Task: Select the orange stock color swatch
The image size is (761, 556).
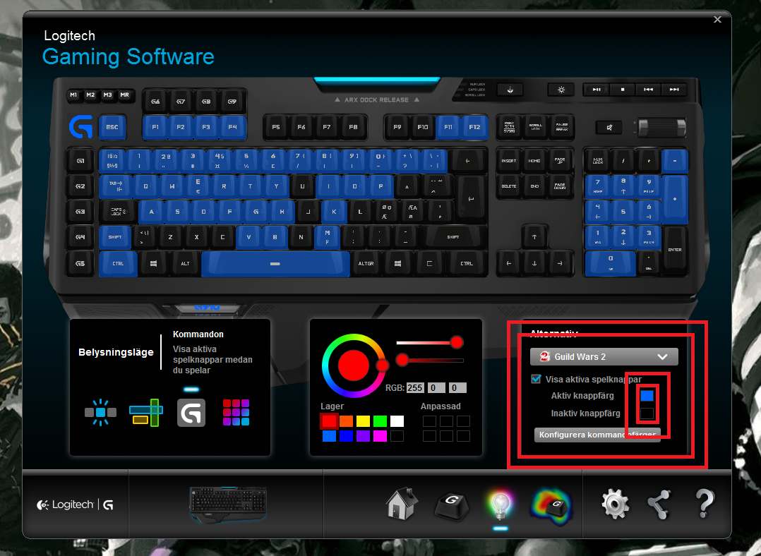Action: point(346,421)
